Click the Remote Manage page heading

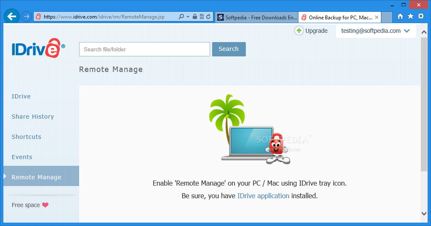(x=111, y=69)
